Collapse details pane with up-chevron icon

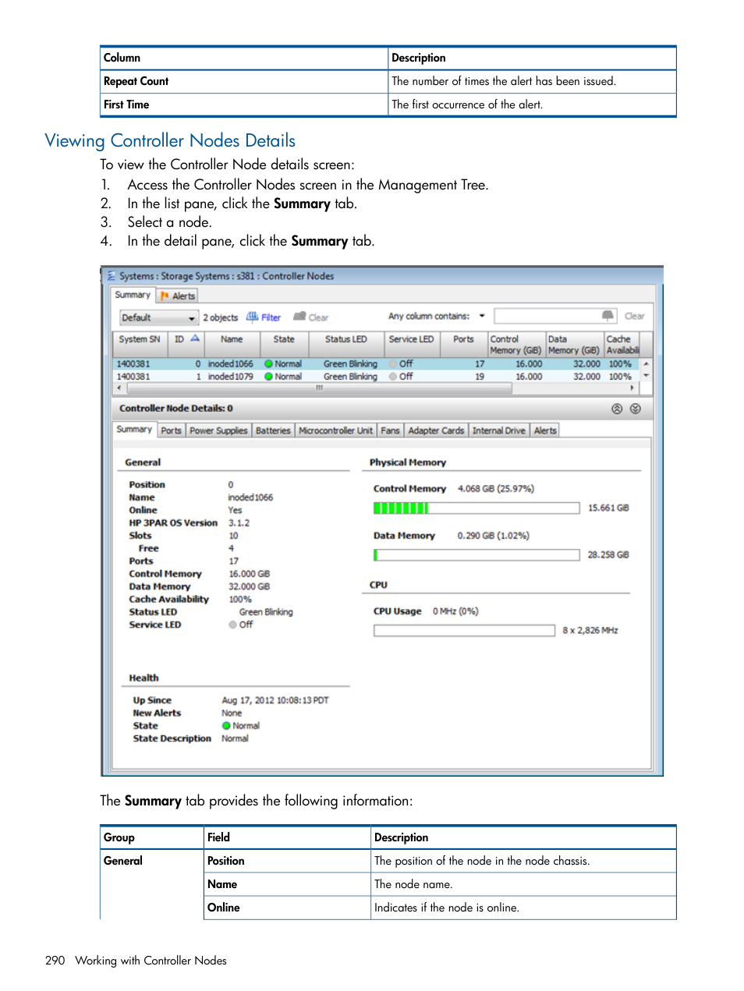(x=617, y=409)
